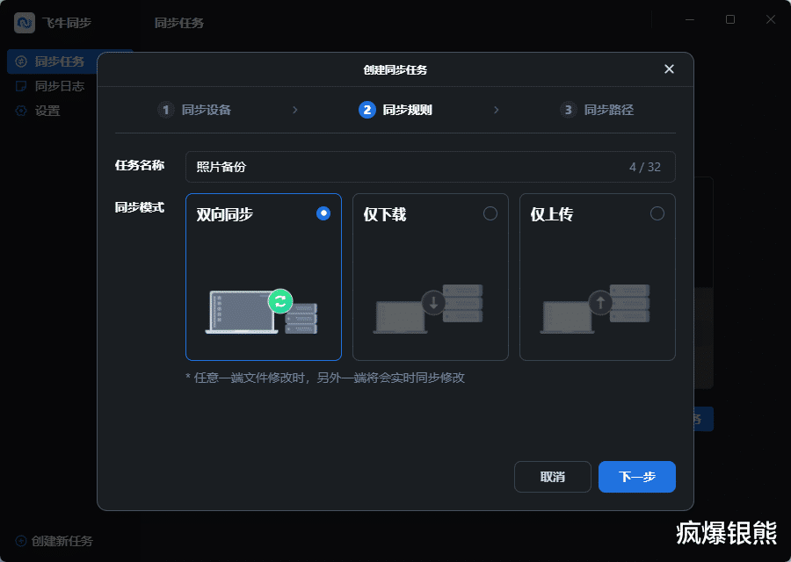Click the chevron between steps 2 and 3
The image size is (791, 562).
pyautogui.click(x=497, y=110)
